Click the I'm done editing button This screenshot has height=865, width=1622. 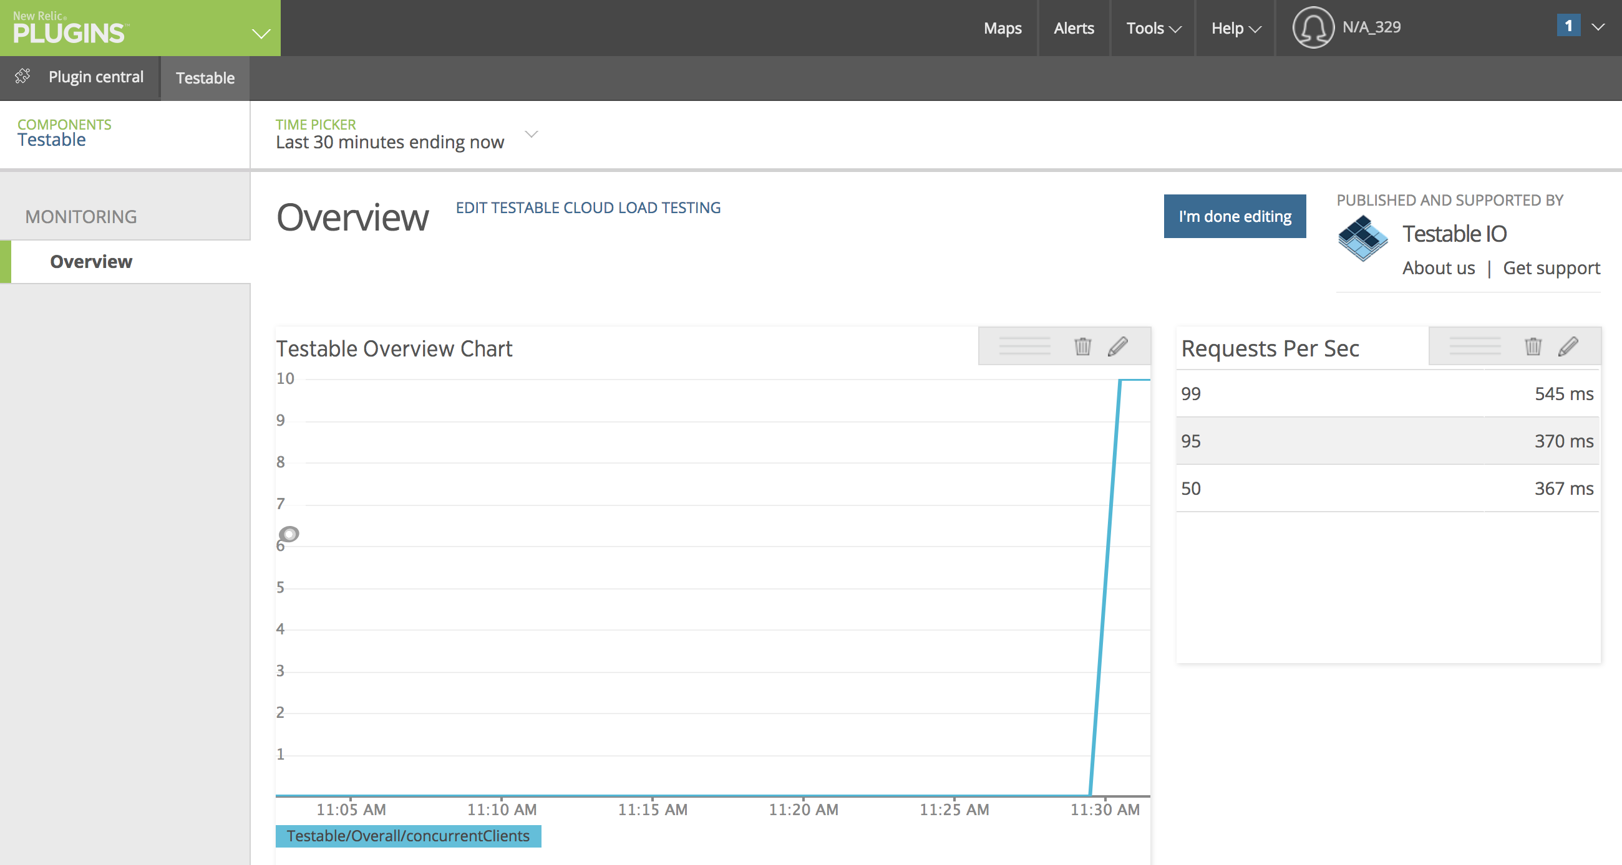coord(1235,216)
